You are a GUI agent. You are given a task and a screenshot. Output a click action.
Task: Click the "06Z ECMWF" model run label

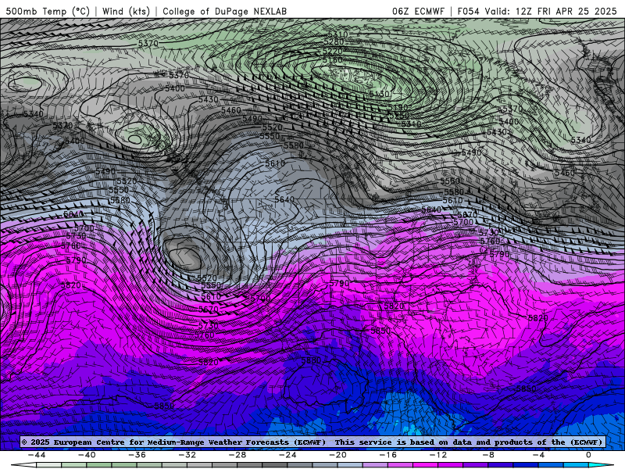click(x=418, y=11)
